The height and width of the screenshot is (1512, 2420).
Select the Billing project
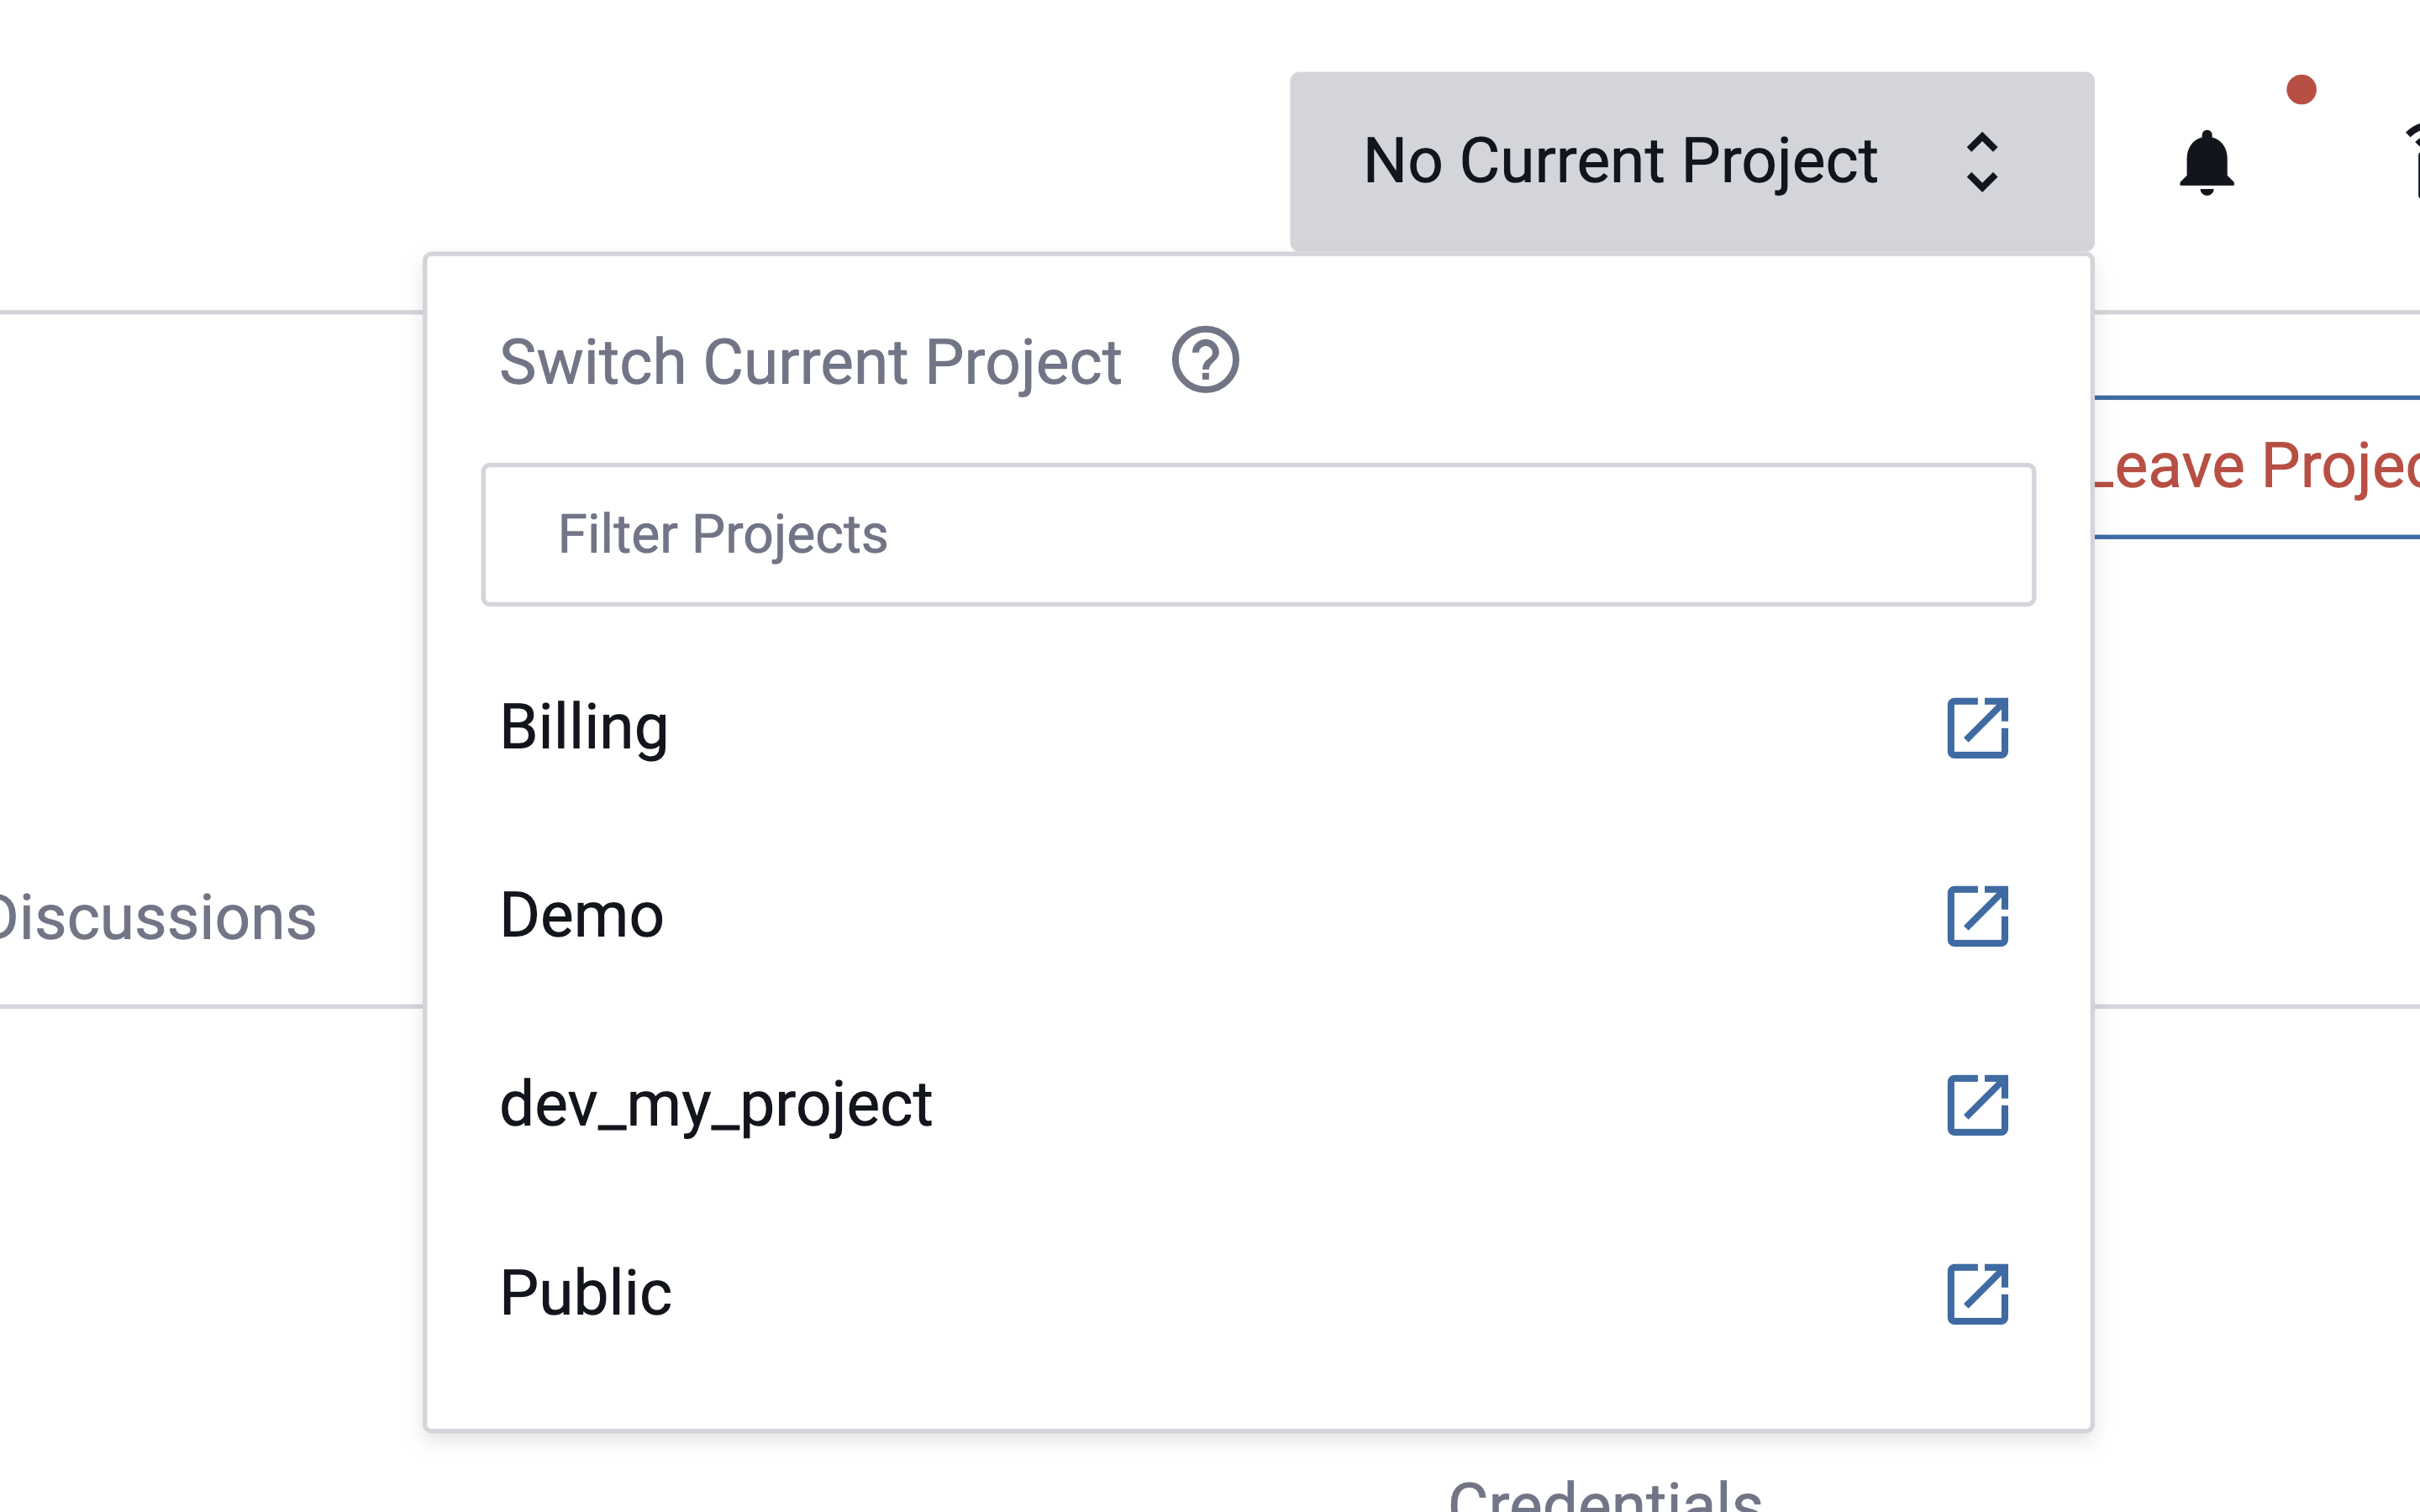584,725
